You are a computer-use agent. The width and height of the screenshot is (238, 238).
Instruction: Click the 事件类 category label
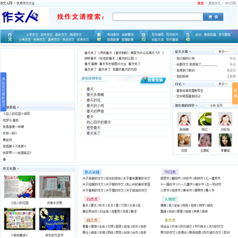coord(170,220)
